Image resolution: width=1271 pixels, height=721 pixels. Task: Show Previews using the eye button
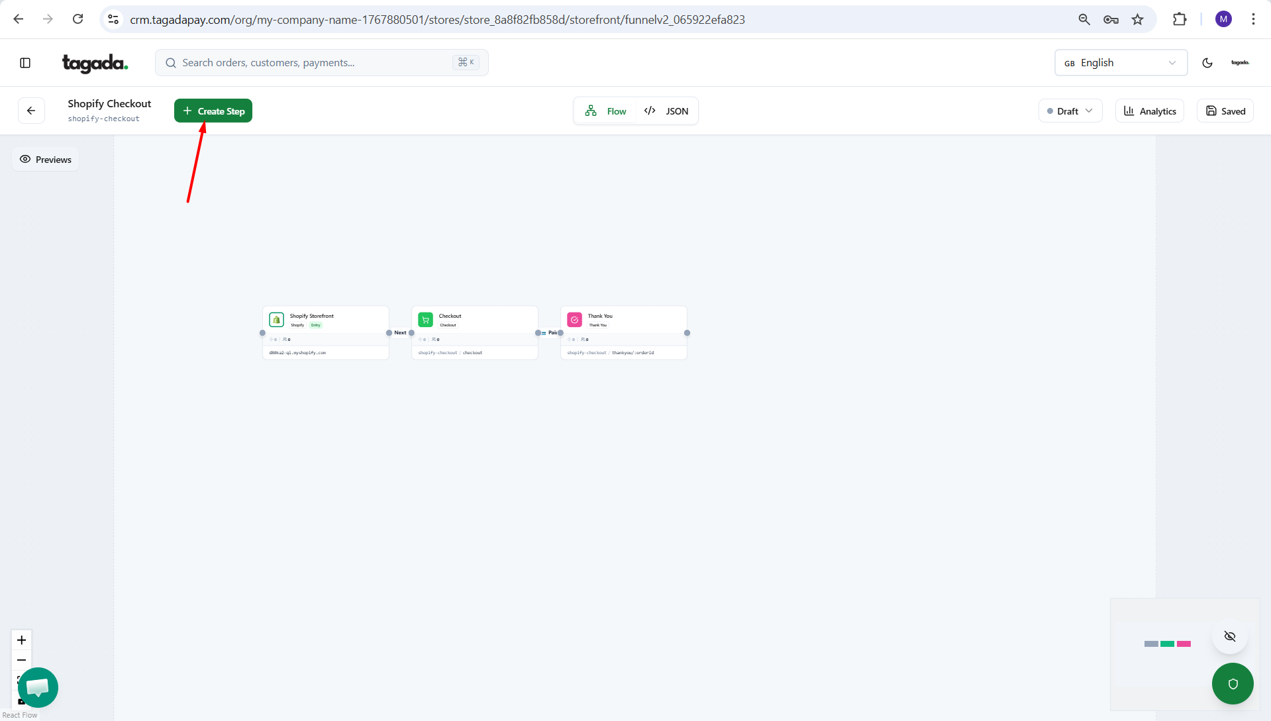[46, 160]
